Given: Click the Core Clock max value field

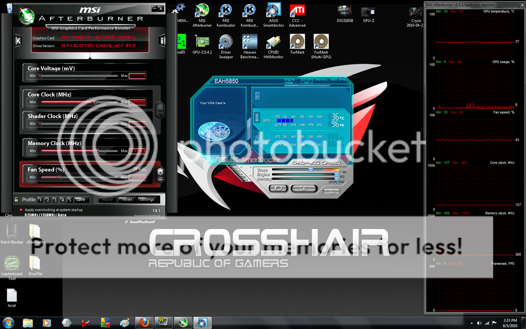Looking at the screenshot, I should click(137, 102).
